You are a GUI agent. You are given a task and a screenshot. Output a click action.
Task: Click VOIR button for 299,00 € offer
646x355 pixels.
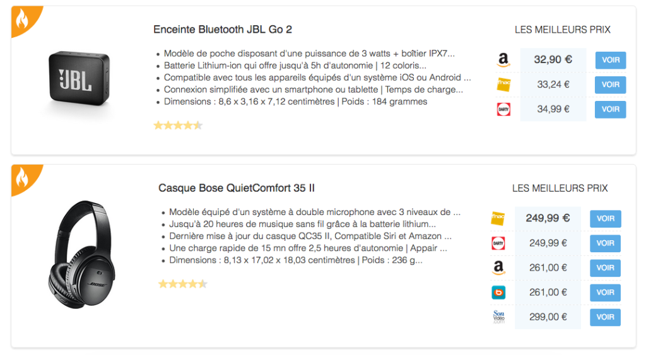click(605, 317)
